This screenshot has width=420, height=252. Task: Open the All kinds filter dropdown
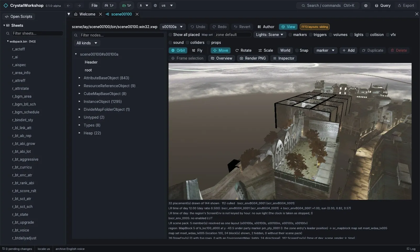coord(87,43)
